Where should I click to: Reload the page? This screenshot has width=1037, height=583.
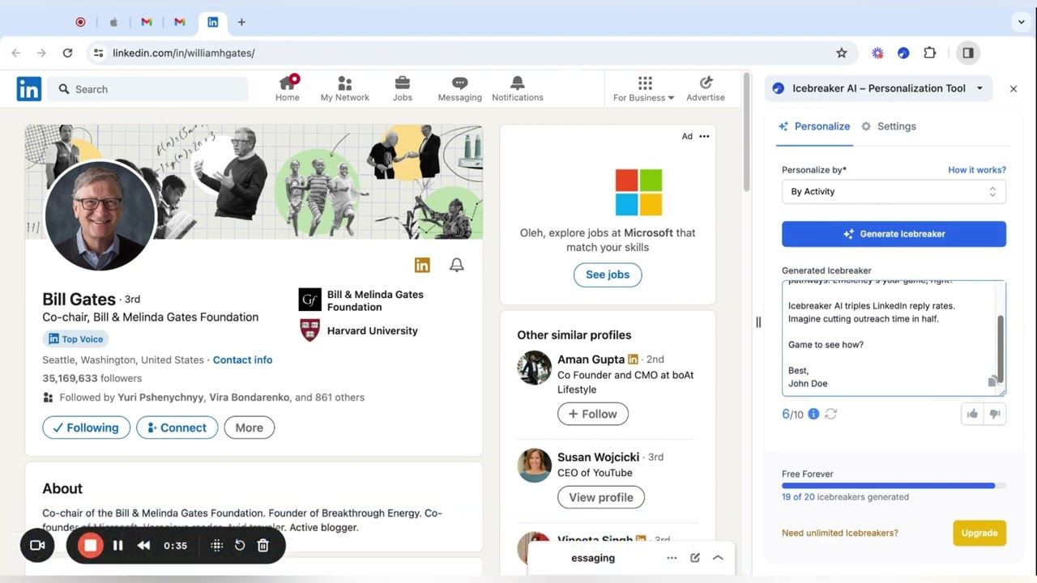[x=67, y=53]
